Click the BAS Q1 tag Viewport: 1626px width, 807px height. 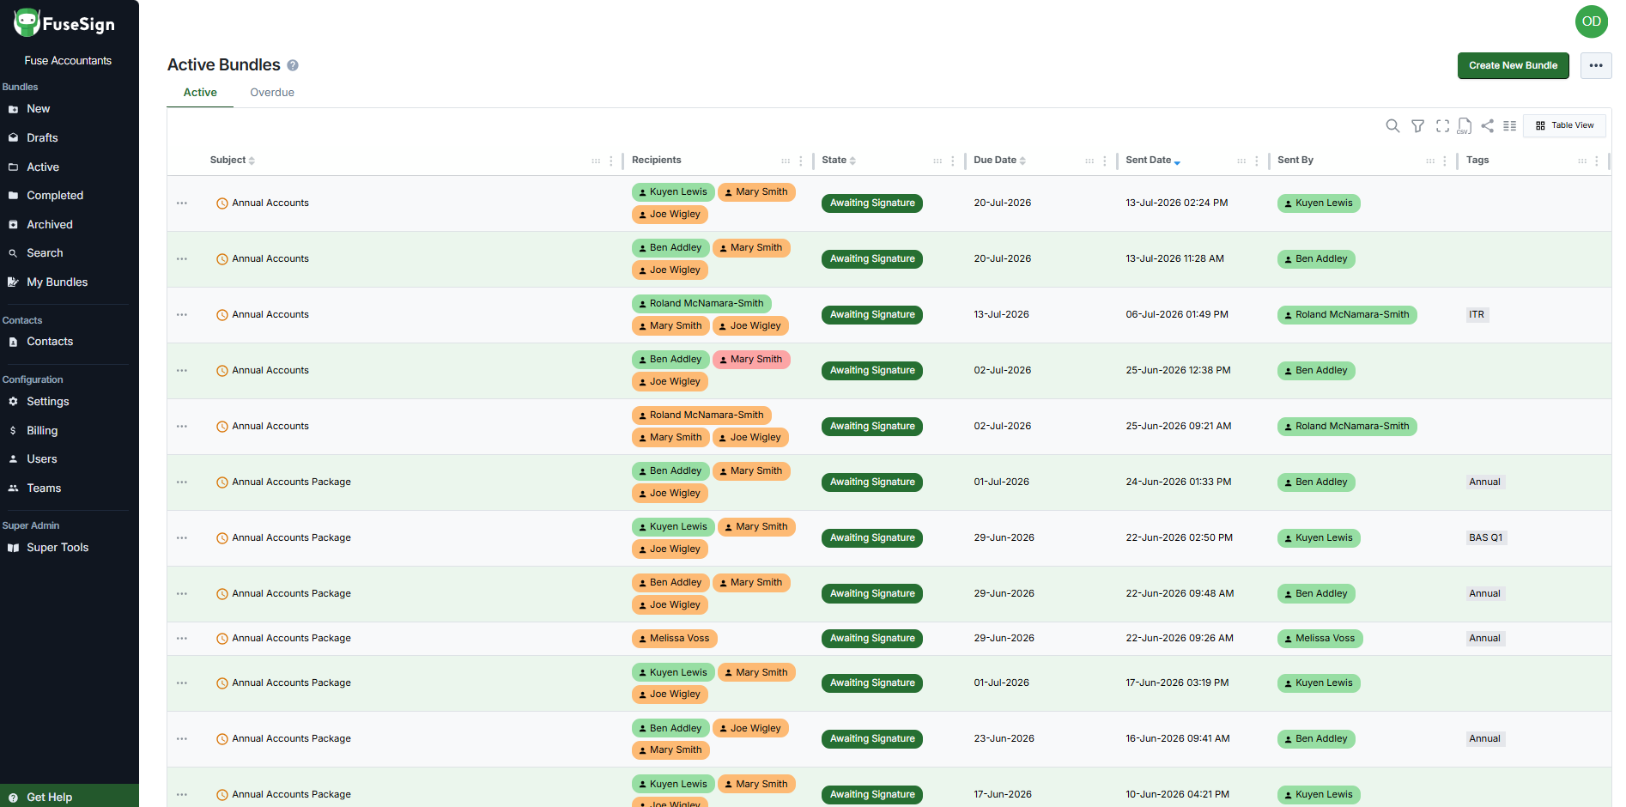click(x=1486, y=538)
